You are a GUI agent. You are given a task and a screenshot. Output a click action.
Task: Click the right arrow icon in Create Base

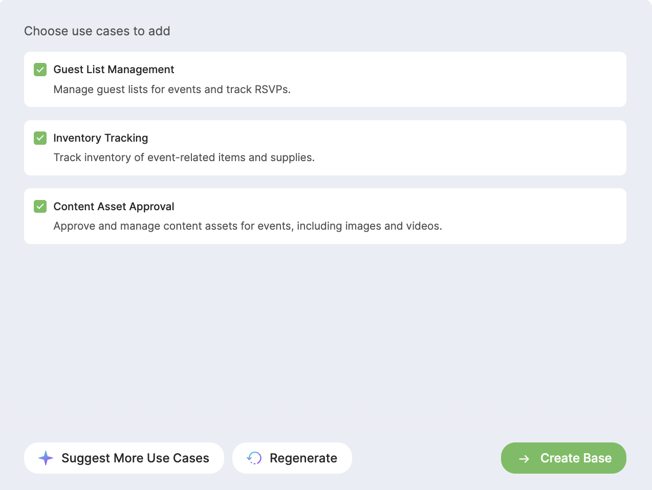[524, 459]
